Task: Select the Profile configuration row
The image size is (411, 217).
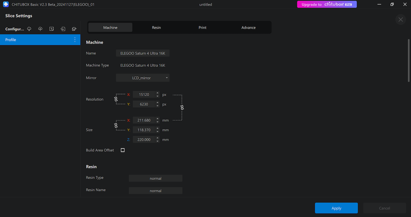Action: [40, 40]
